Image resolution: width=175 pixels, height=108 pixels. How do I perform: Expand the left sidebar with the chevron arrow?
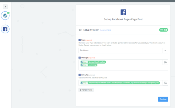(x=5, y=7)
